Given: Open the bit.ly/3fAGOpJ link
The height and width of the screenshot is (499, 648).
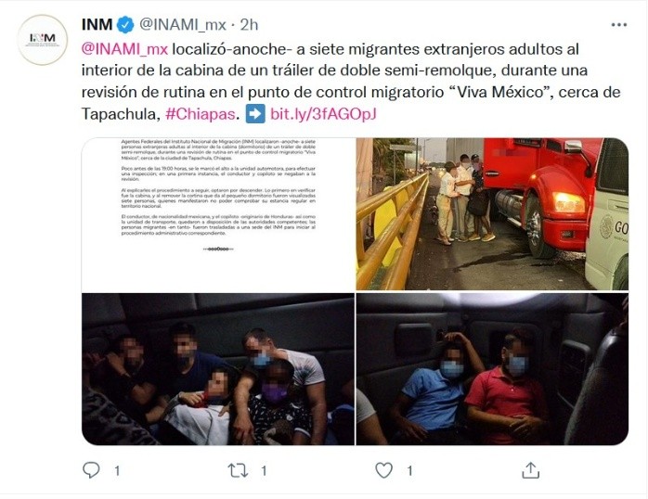Looking at the screenshot, I should [x=323, y=114].
